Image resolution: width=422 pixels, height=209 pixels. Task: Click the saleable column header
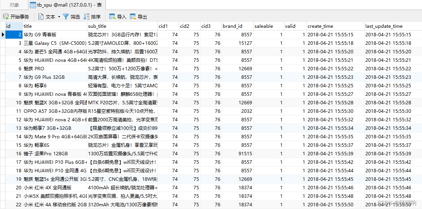click(x=269, y=26)
